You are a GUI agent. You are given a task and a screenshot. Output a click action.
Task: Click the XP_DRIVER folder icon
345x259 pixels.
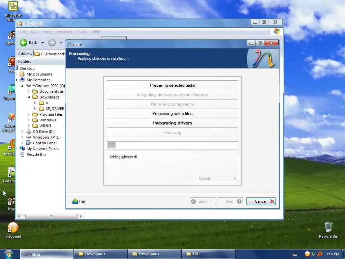[41, 108]
